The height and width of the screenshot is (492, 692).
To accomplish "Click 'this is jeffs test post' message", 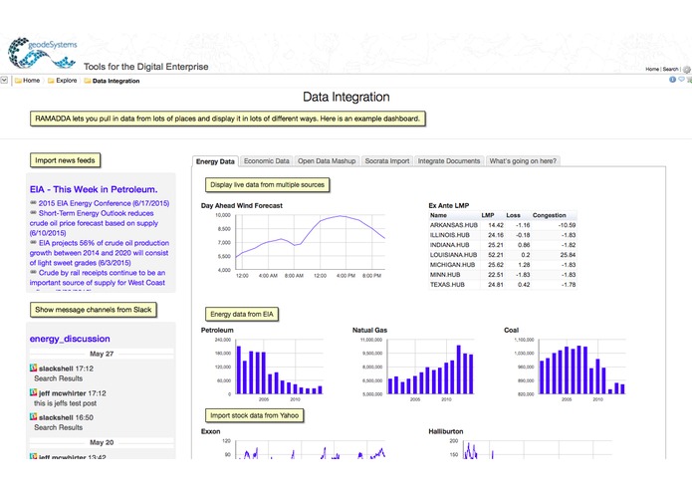I will pos(66,403).
